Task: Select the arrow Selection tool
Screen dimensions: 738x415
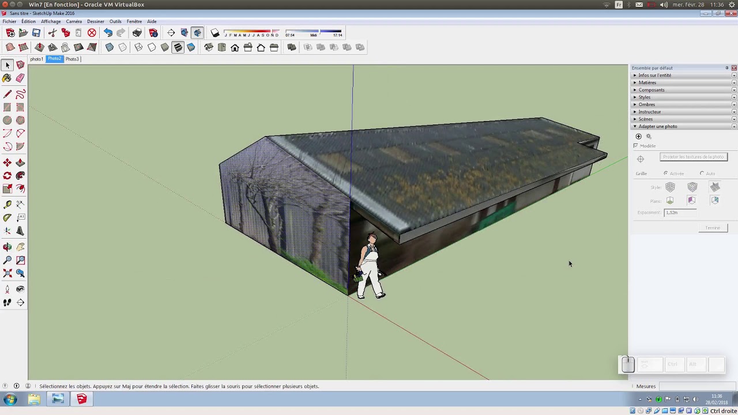Action: tap(7, 65)
